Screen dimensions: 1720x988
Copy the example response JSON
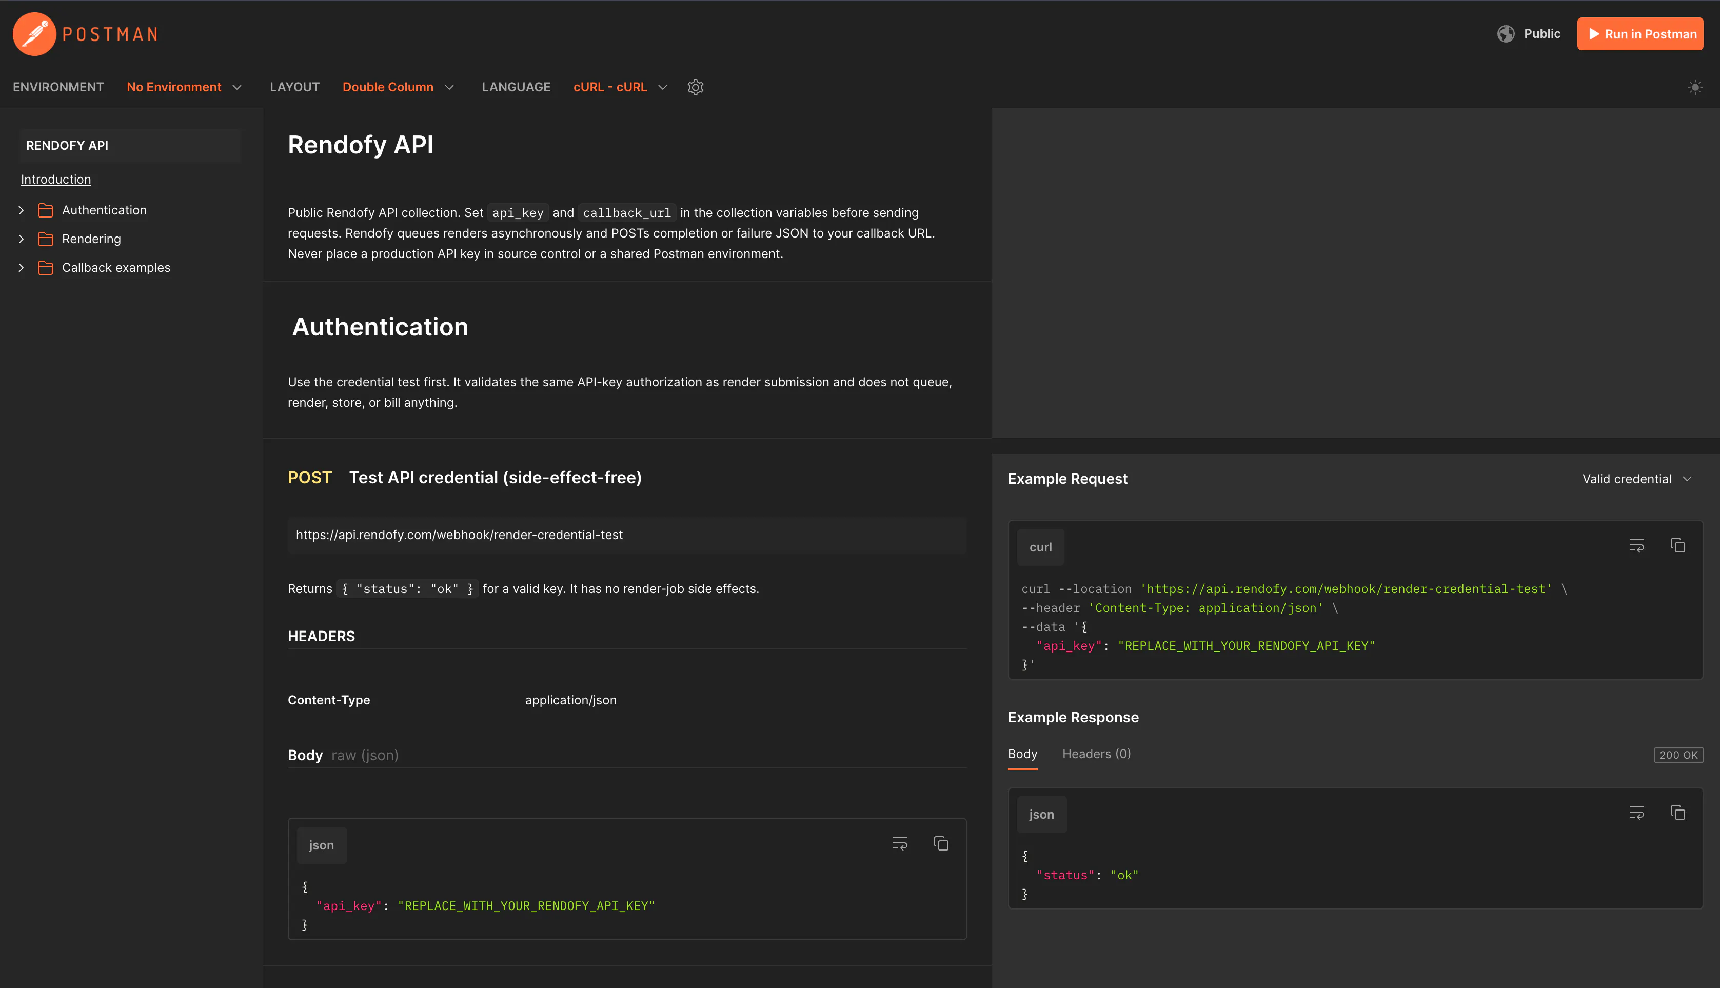pyautogui.click(x=1677, y=813)
